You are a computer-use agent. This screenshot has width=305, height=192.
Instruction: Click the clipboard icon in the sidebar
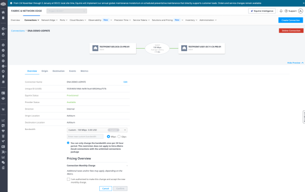pyautogui.click(x=3, y=18)
